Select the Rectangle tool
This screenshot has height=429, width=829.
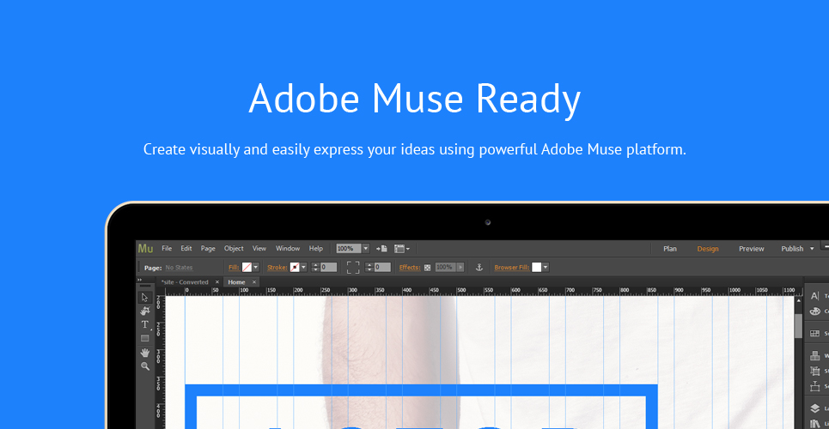(x=145, y=338)
